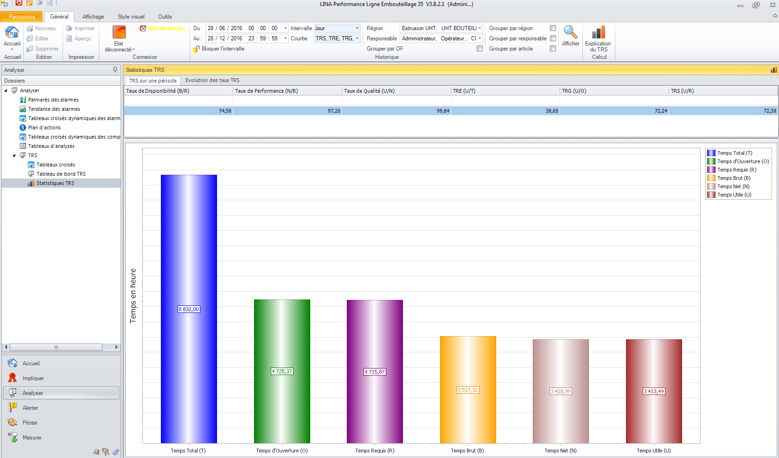Click the red power icon in title bar
Screen dimensions: 779x458
[19, 3]
